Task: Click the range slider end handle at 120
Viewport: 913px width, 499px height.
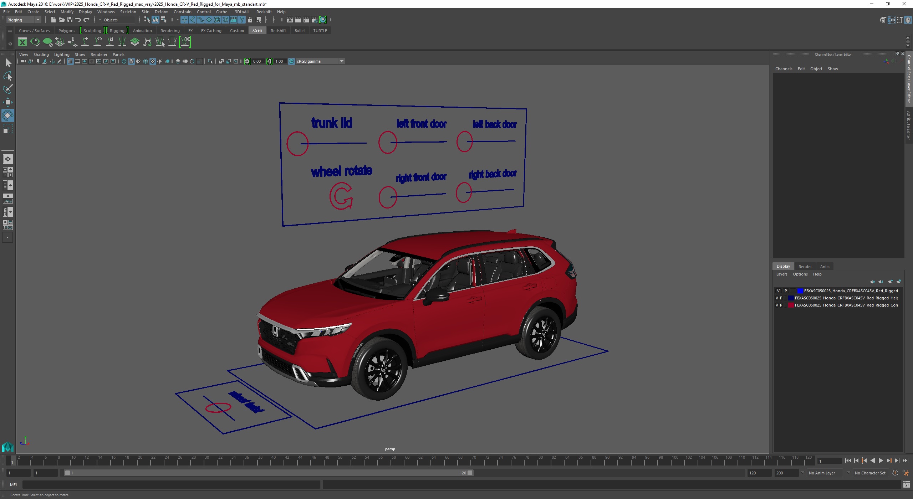Action: [x=470, y=473]
